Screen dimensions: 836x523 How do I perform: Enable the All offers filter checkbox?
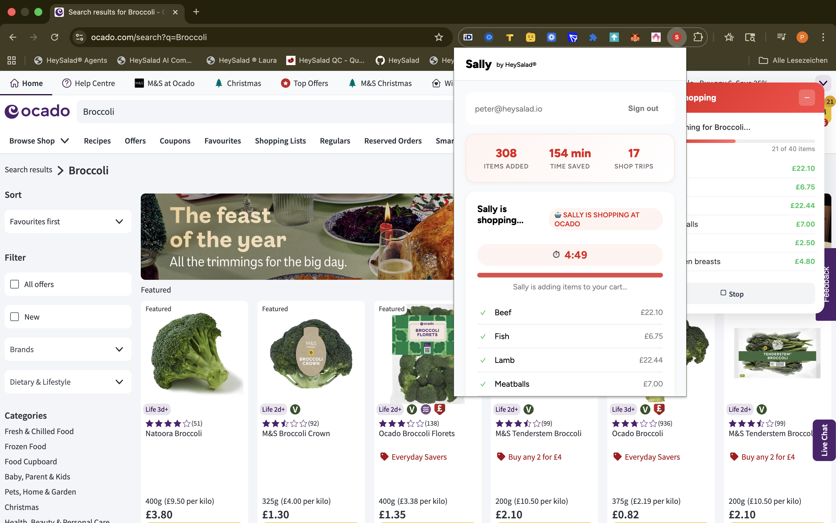click(14, 284)
